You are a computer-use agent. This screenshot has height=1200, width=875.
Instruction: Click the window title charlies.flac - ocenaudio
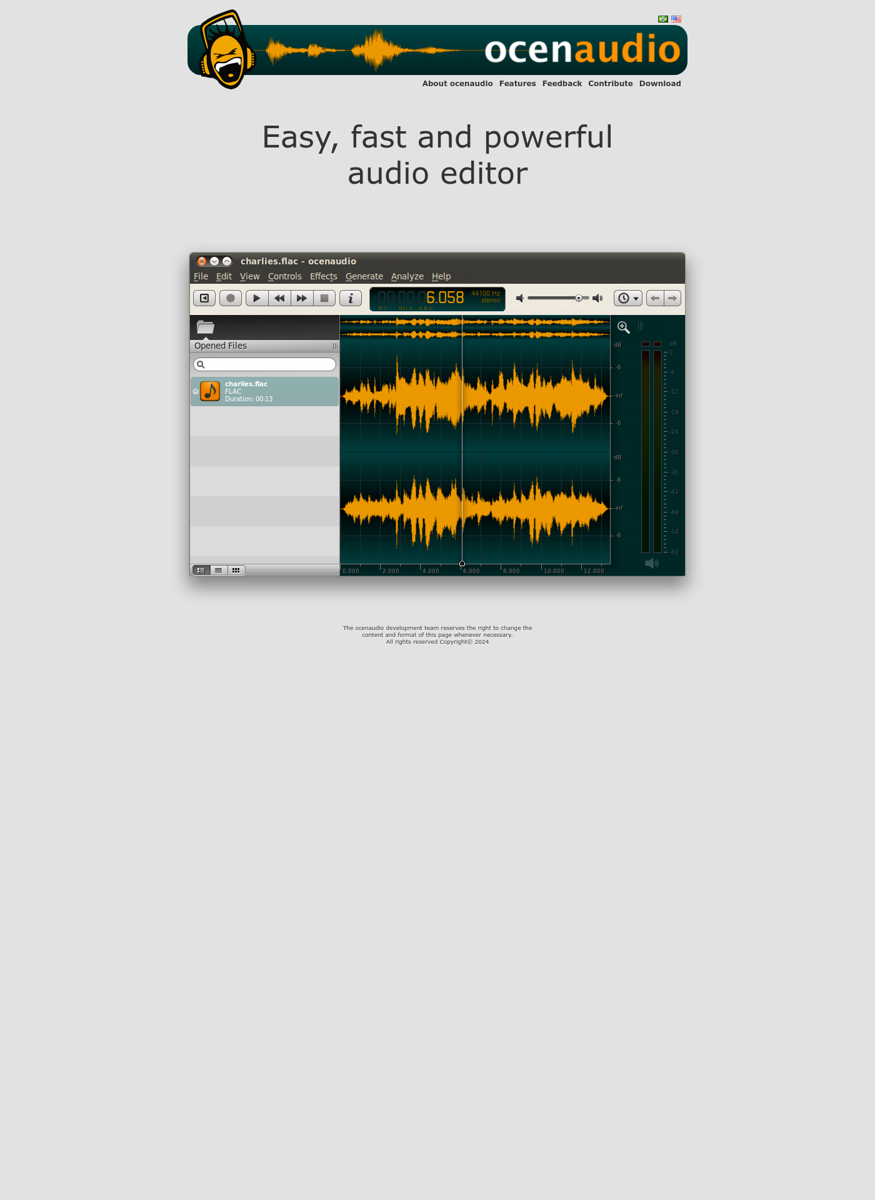pyautogui.click(x=298, y=261)
